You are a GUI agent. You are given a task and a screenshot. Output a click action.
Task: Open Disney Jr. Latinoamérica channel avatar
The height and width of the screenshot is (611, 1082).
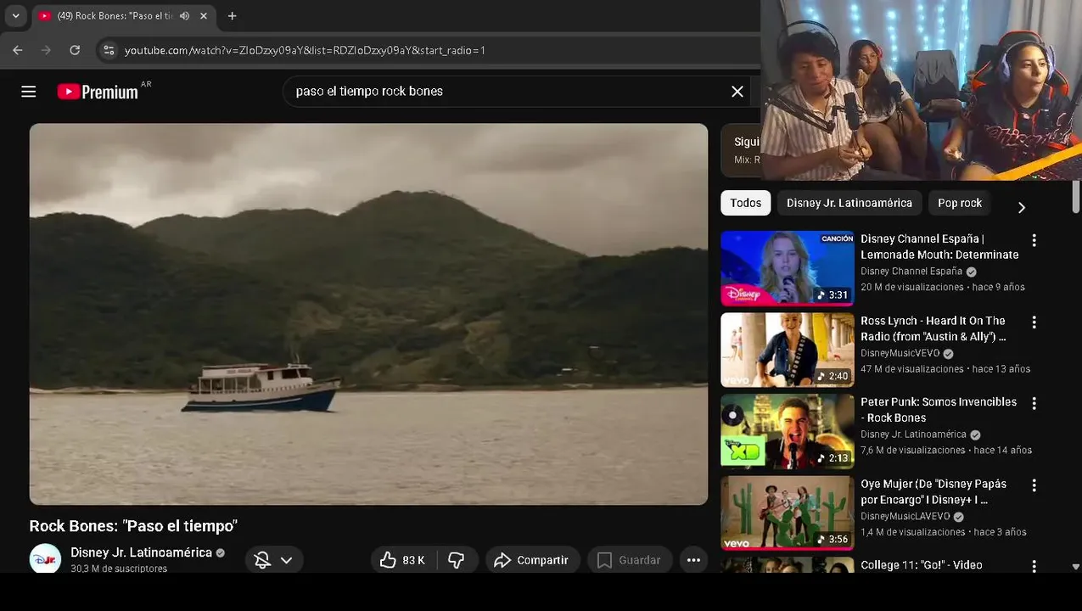click(46, 558)
